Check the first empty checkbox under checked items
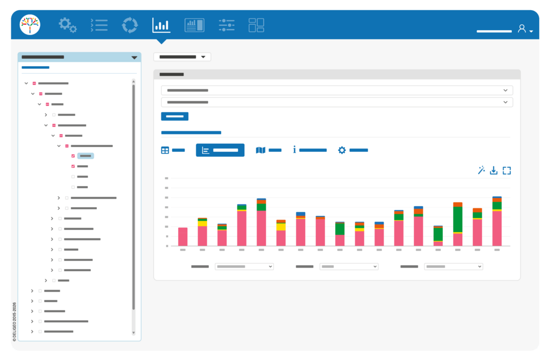The height and width of the screenshot is (360, 551). click(73, 177)
